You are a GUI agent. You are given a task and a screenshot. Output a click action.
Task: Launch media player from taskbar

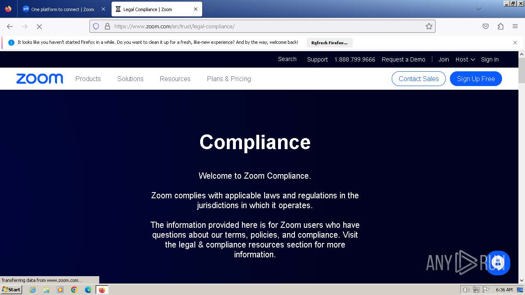point(60,290)
